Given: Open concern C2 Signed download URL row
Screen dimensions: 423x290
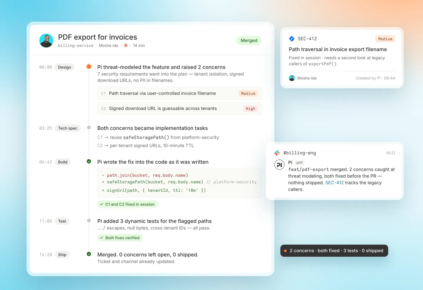Looking at the screenshot, I should (x=179, y=108).
